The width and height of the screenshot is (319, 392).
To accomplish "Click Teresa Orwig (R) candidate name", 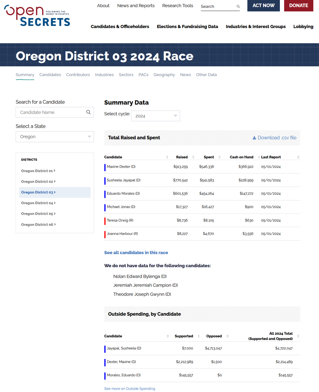I will coord(120,220).
